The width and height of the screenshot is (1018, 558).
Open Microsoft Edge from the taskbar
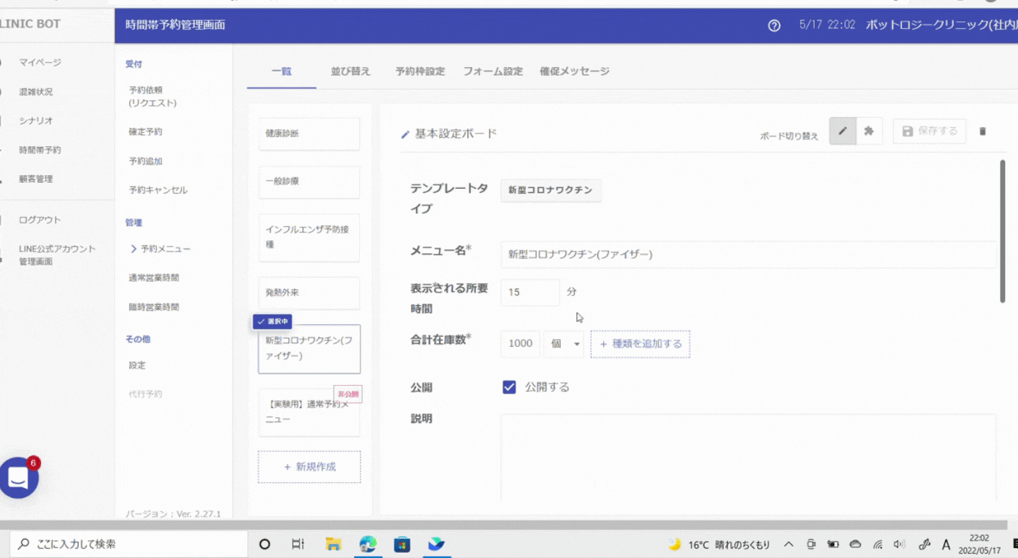pyautogui.click(x=368, y=544)
